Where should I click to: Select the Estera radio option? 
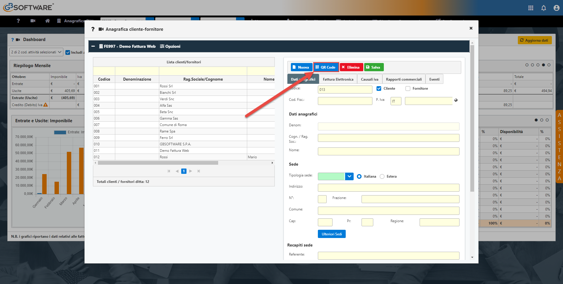382,176
